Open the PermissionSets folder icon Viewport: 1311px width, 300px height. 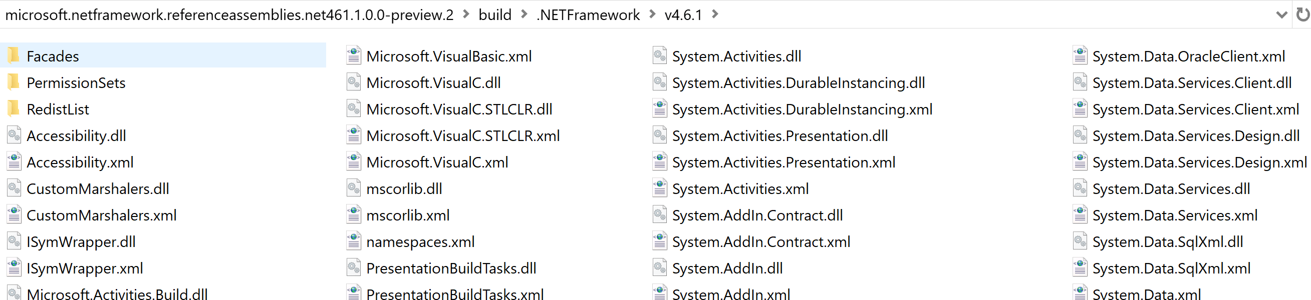(14, 81)
